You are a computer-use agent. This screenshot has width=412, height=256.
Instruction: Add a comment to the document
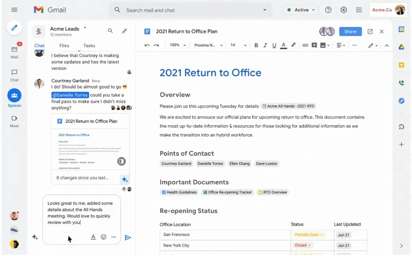coord(314,45)
